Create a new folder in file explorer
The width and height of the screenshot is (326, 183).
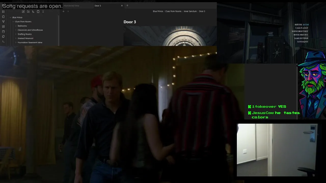[28, 11]
